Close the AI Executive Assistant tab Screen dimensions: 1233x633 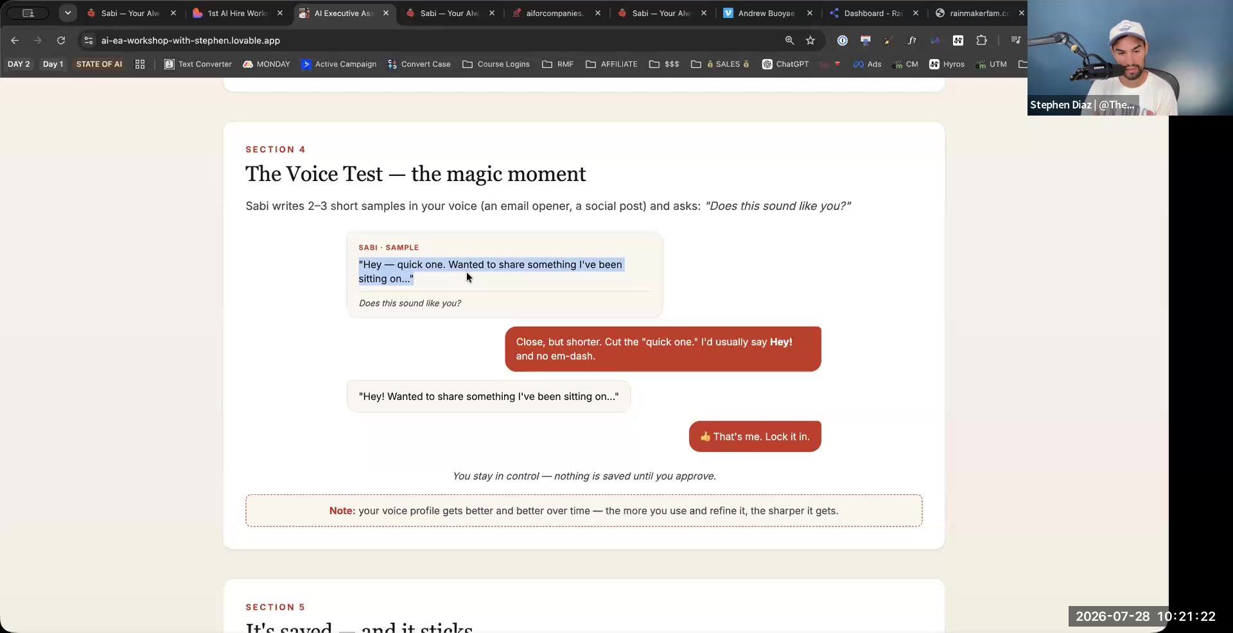click(x=386, y=13)
